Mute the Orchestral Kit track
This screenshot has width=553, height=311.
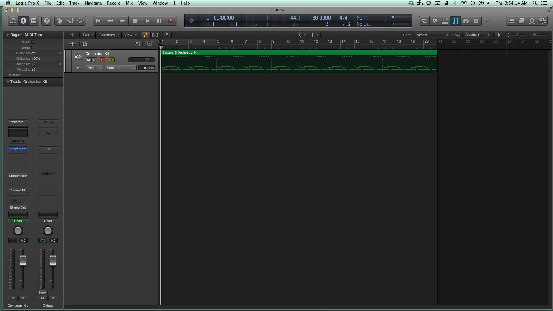point(88,60)
